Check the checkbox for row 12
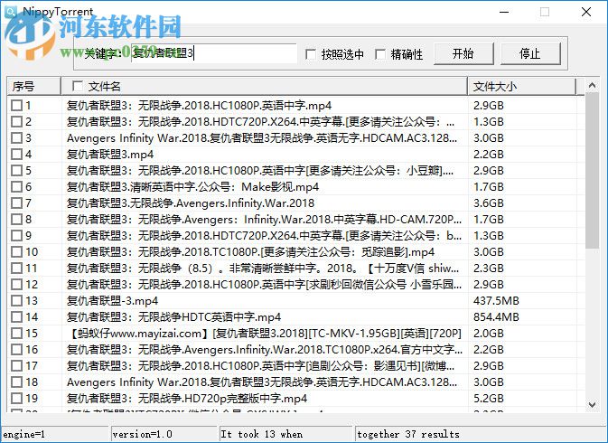This screenshot has width=608, height=443. [x=16, y=285]
